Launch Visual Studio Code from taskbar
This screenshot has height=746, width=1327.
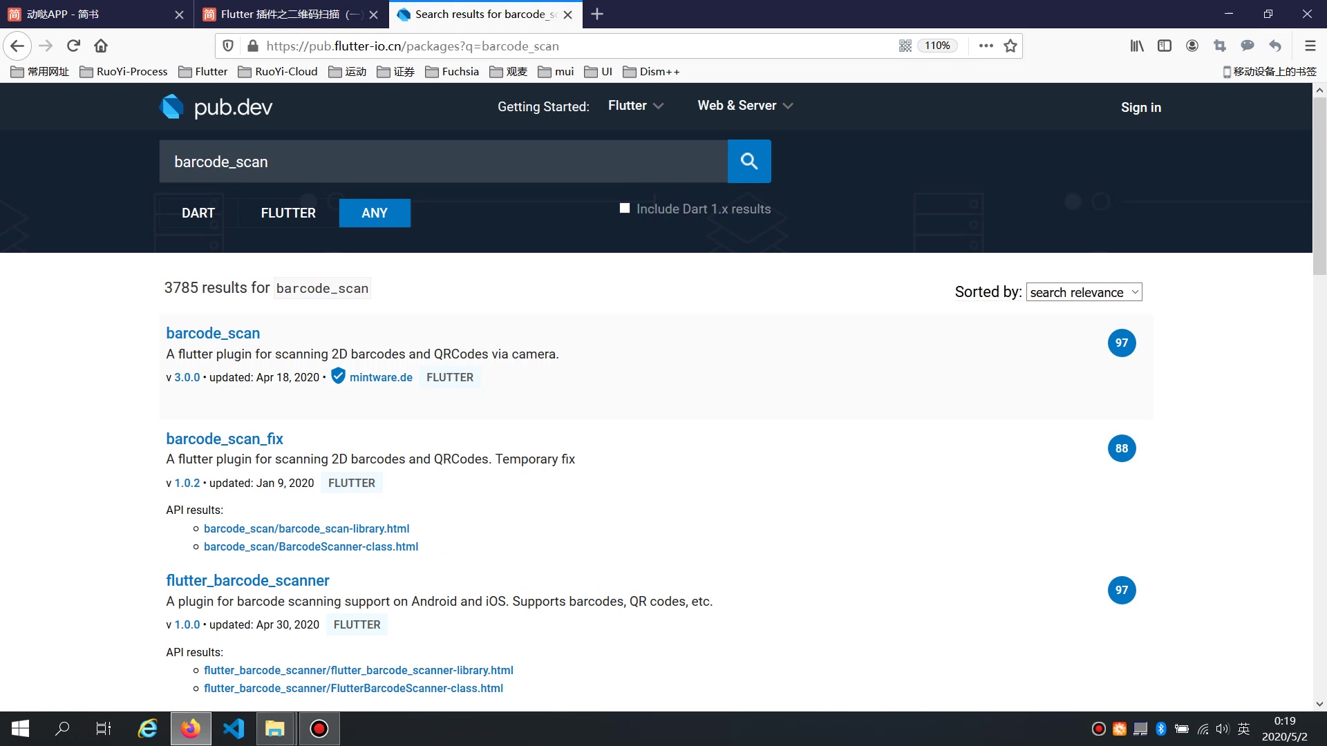(234, 729)
